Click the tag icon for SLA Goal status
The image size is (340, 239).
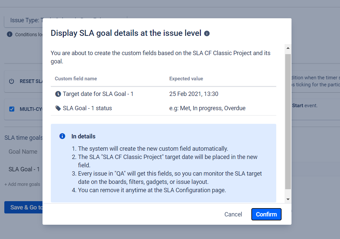(x=58, y=108)
